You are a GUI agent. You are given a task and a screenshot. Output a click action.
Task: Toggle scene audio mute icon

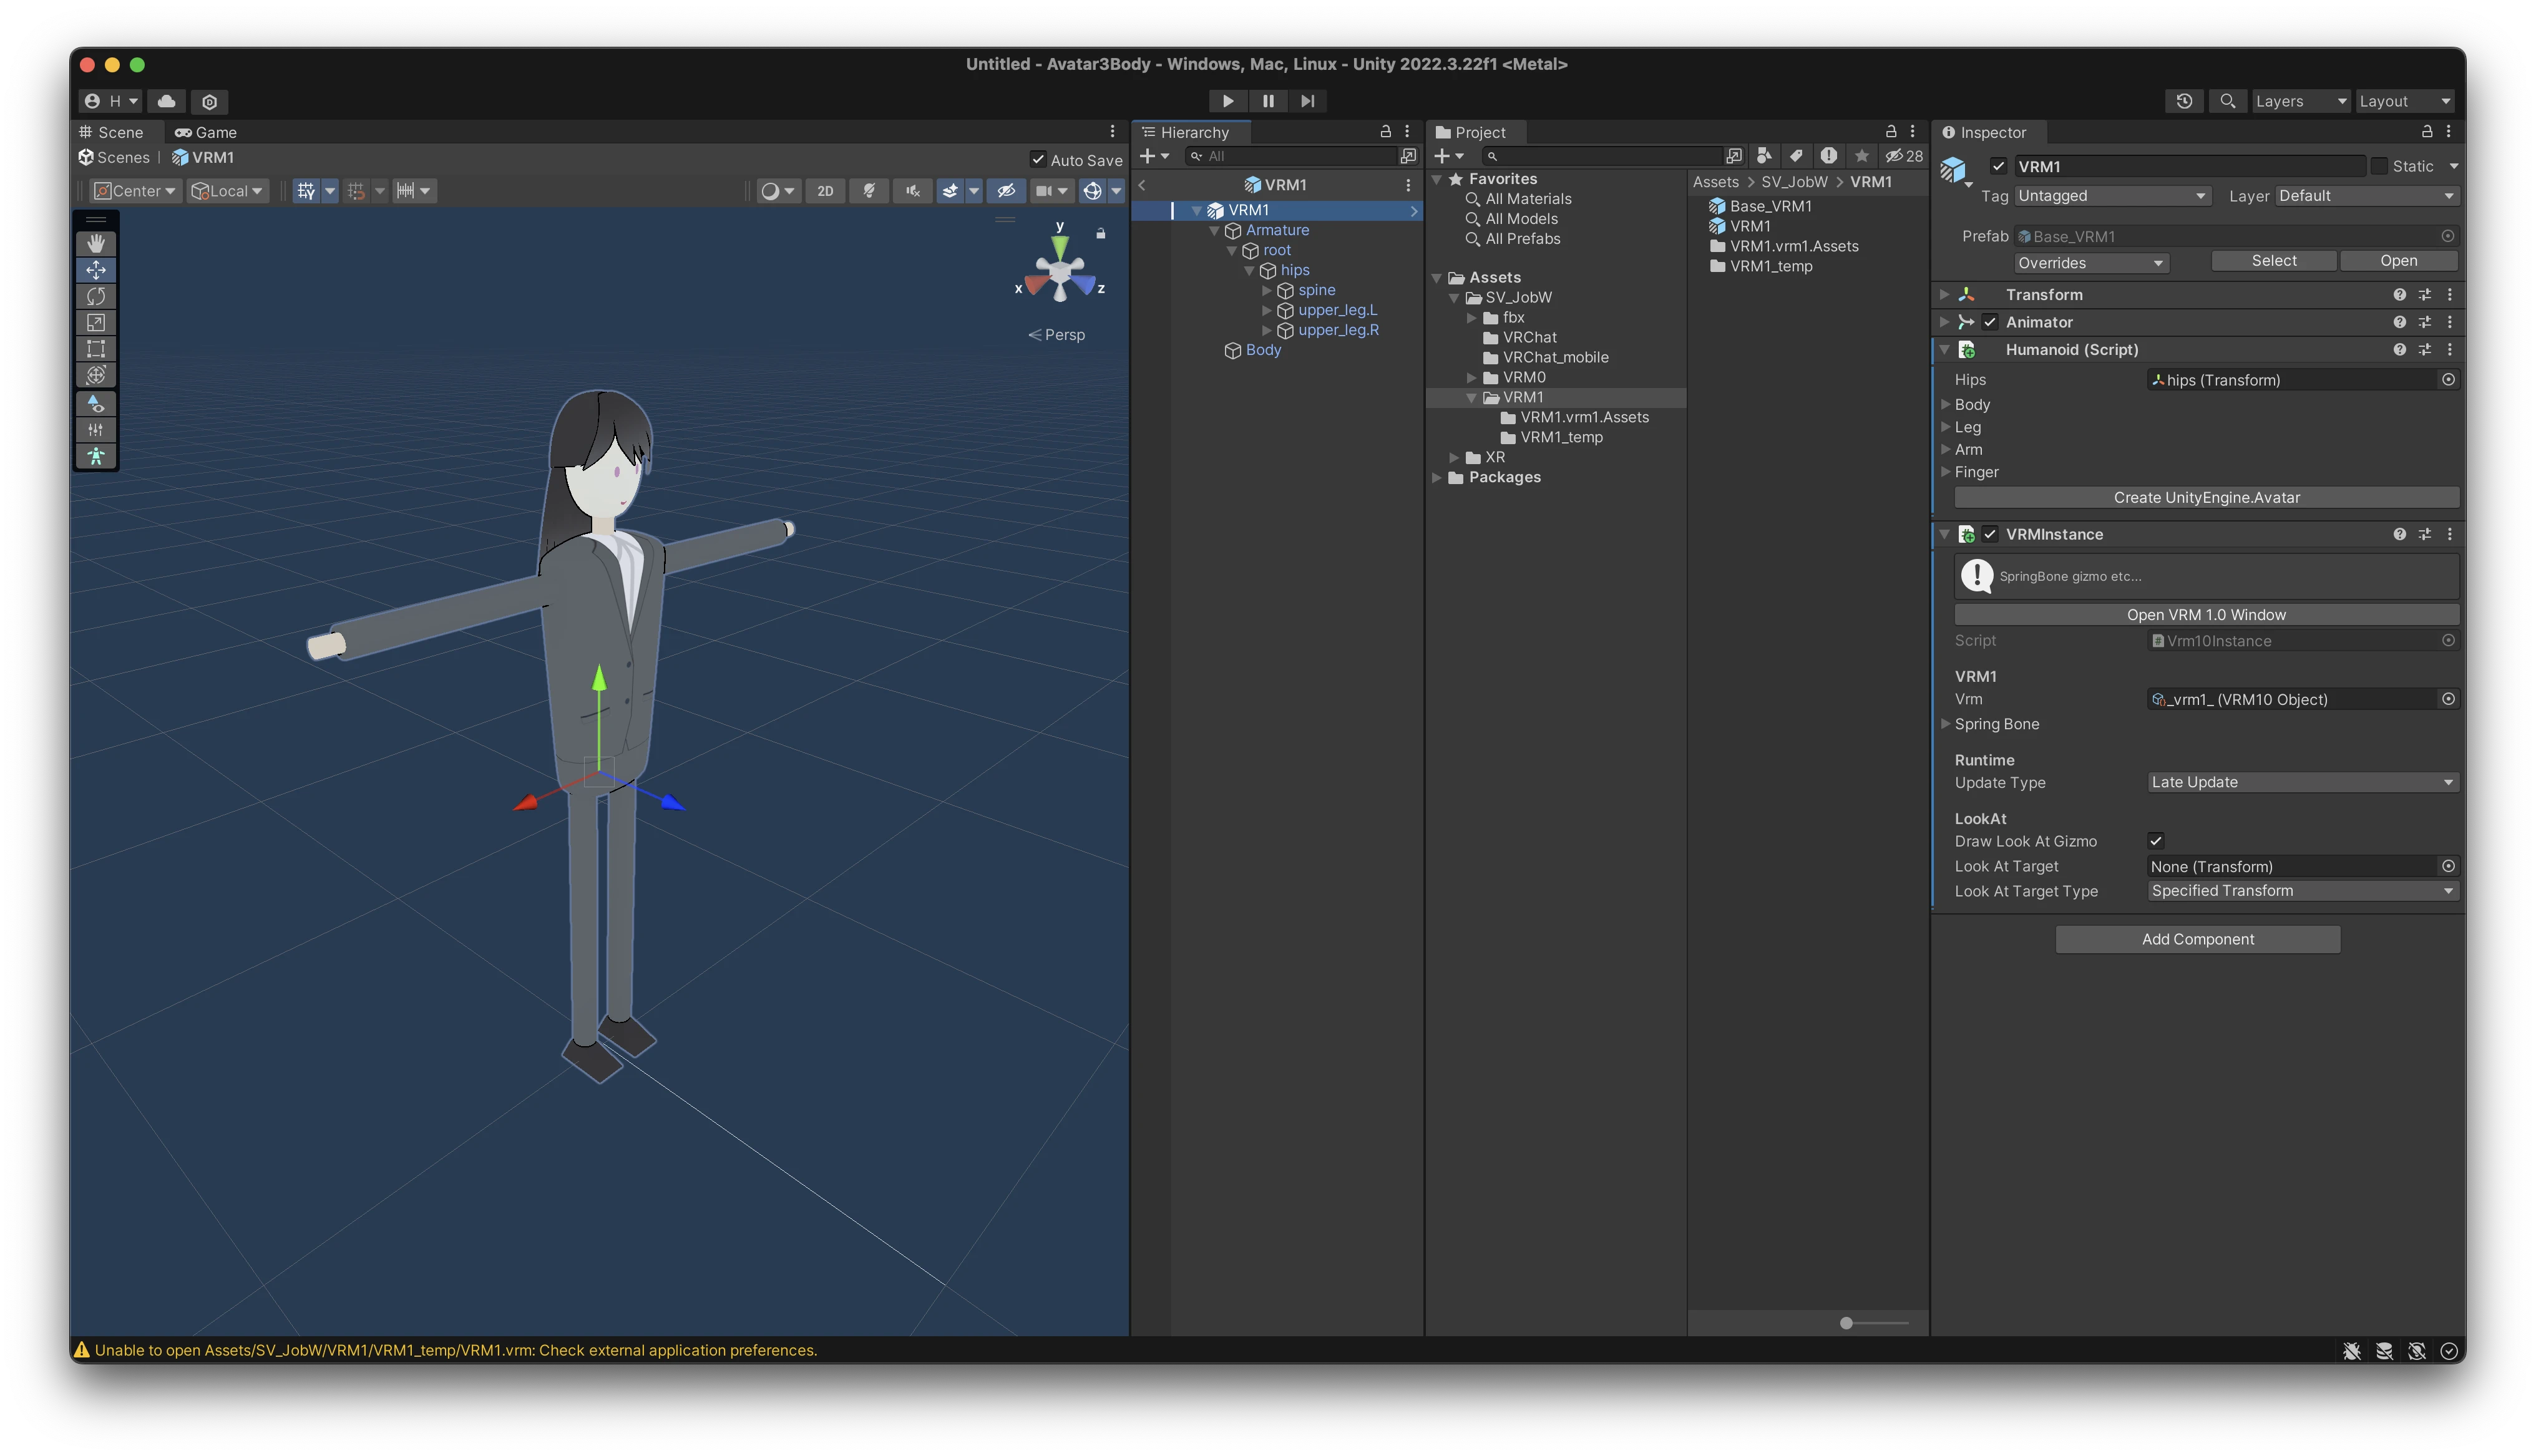(x=913, y=191)
